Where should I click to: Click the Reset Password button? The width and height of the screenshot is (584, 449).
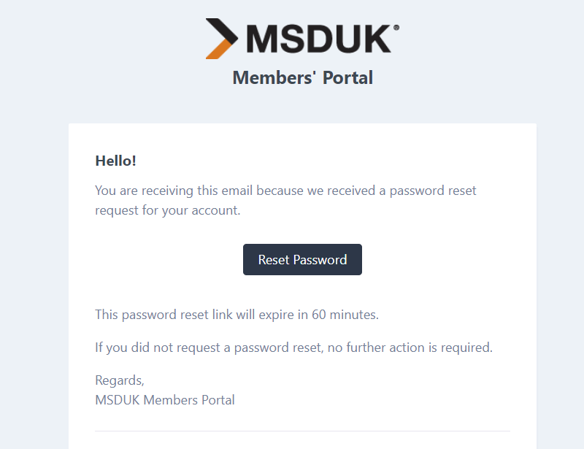[302, 260]
